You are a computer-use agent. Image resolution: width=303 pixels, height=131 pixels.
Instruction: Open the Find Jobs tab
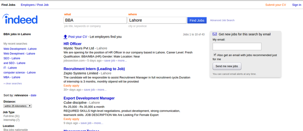8,5
